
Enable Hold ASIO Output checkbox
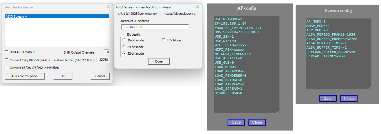pos(6,52)
